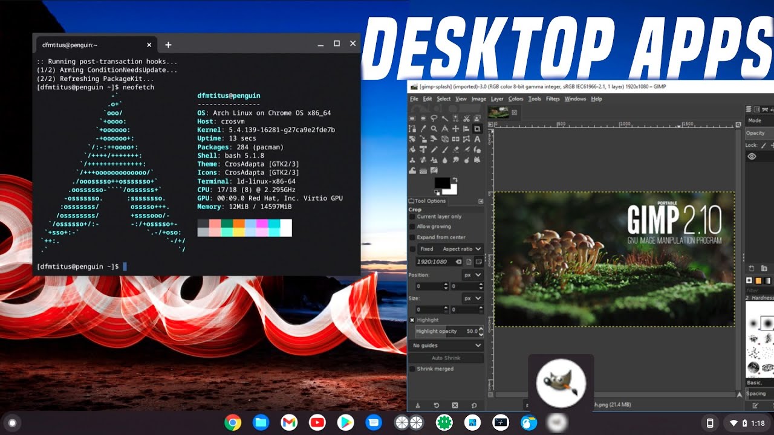Click the Auto Shrink button
This screenshot has height=435, width=774.
pos(446,358)
